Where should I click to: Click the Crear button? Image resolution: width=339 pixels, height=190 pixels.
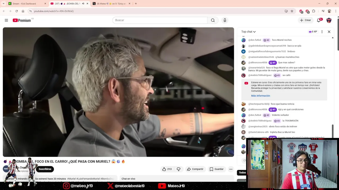point(305,20)
